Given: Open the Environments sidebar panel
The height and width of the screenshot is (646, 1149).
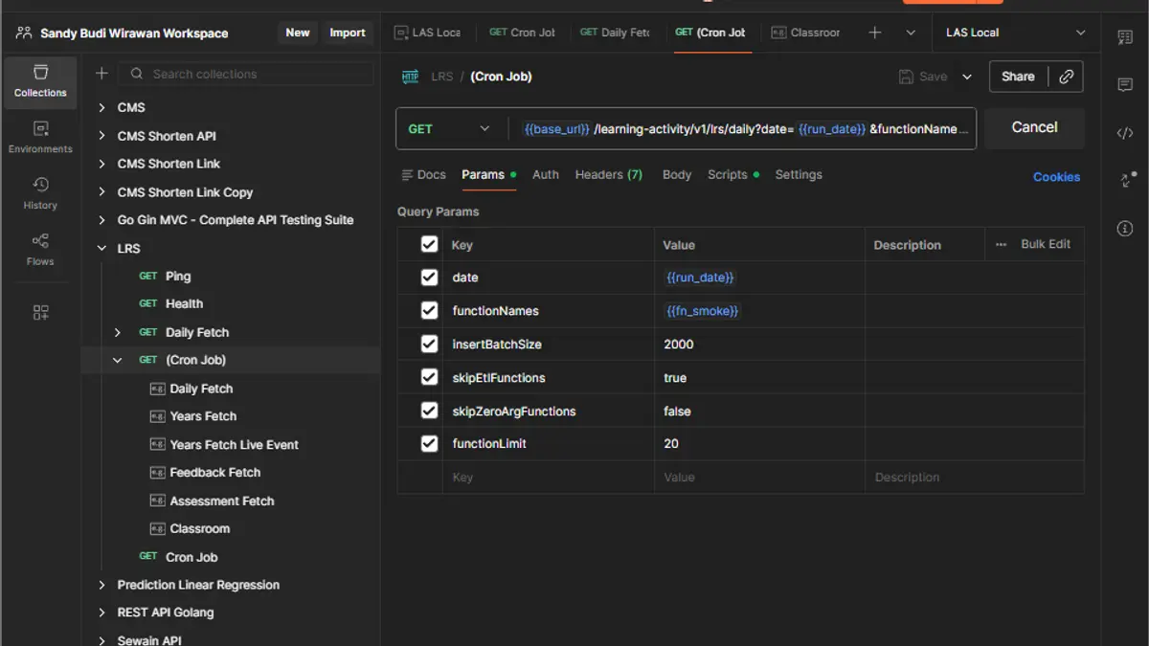Looking at the screenshot, I should [x=40, y=137].
